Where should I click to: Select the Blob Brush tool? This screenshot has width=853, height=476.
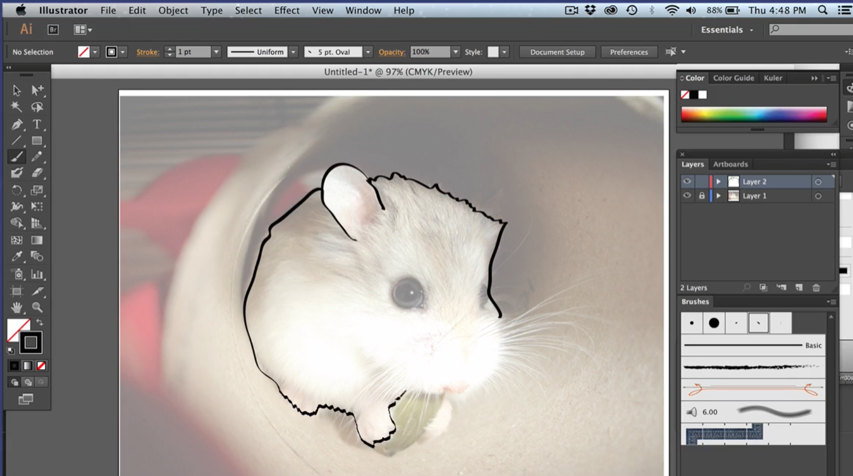pos(16,173)
